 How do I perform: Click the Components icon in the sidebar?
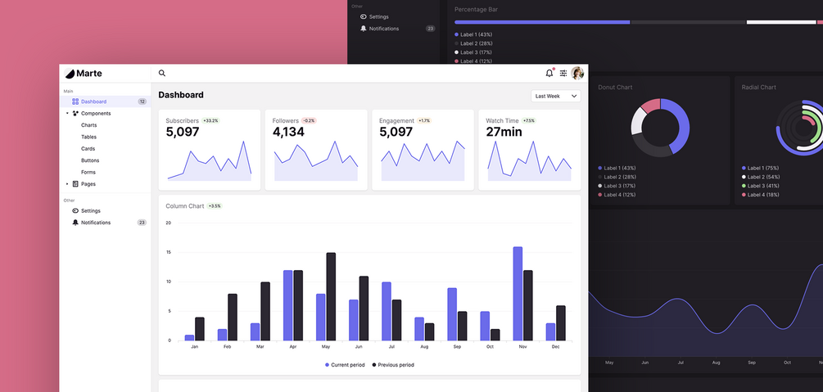point(75,114)
